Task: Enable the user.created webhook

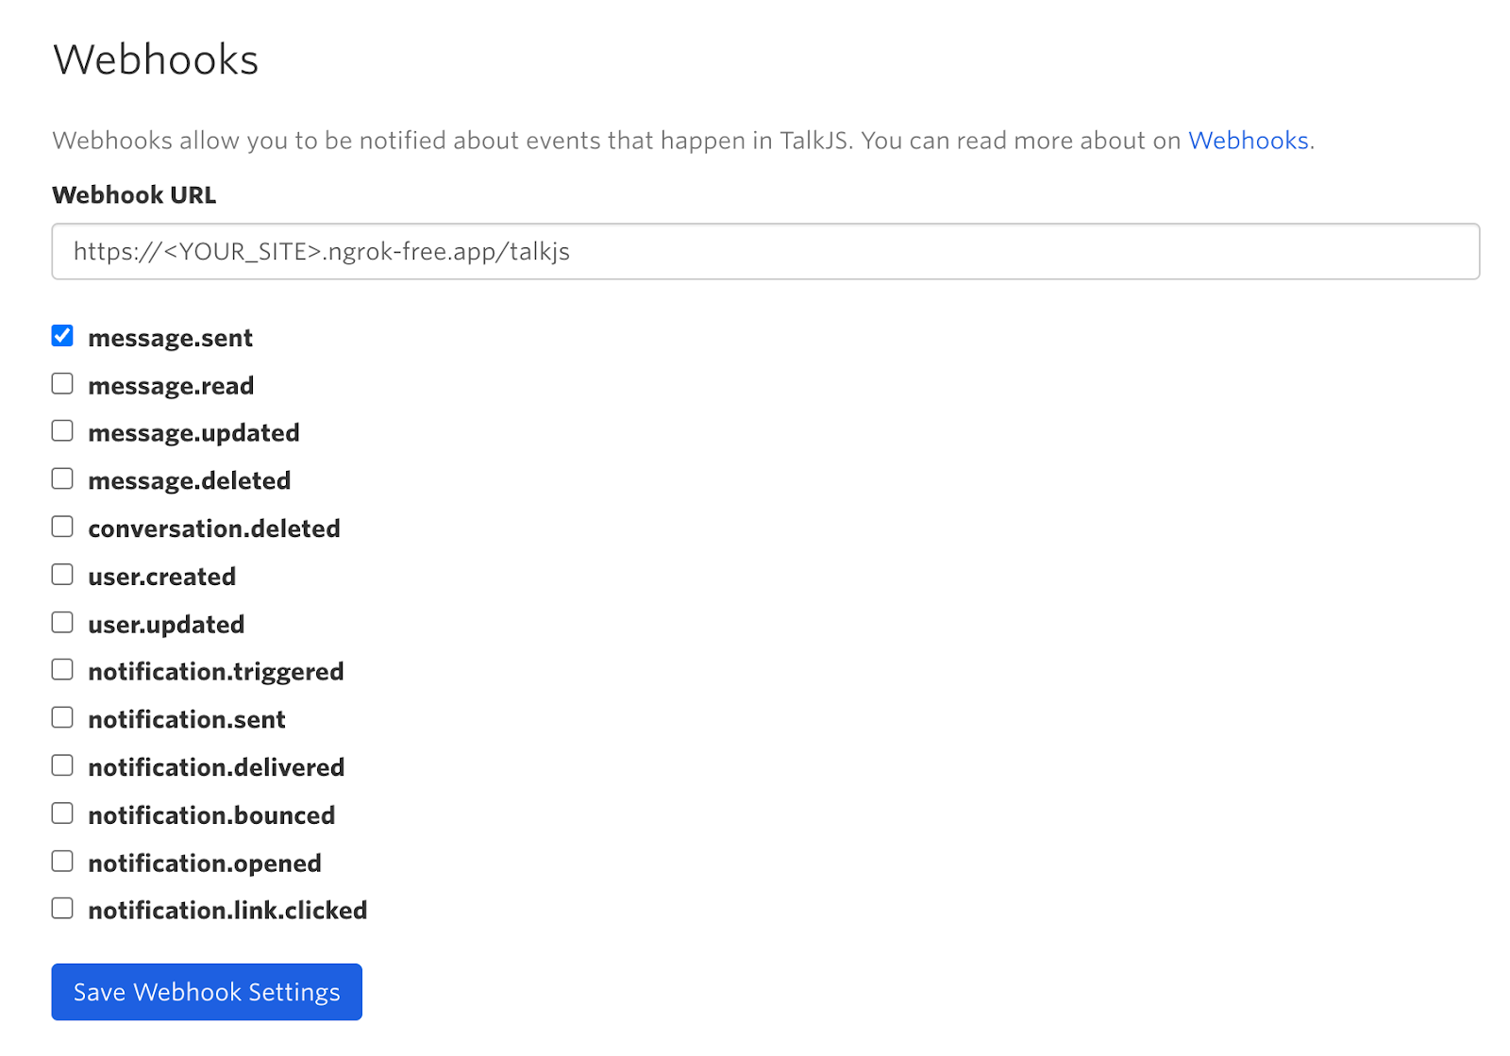Action: (61, 574)
